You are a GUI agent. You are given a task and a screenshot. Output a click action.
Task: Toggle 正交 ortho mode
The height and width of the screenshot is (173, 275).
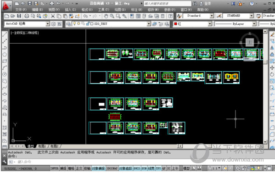click(79, 168)
